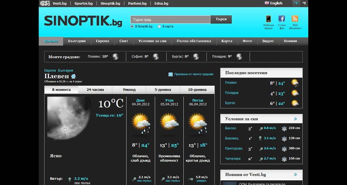Image resolution: width=347 pixels, height=185 pixels.
Task: Click in the Търси град search field
Action: click(170, 20)
